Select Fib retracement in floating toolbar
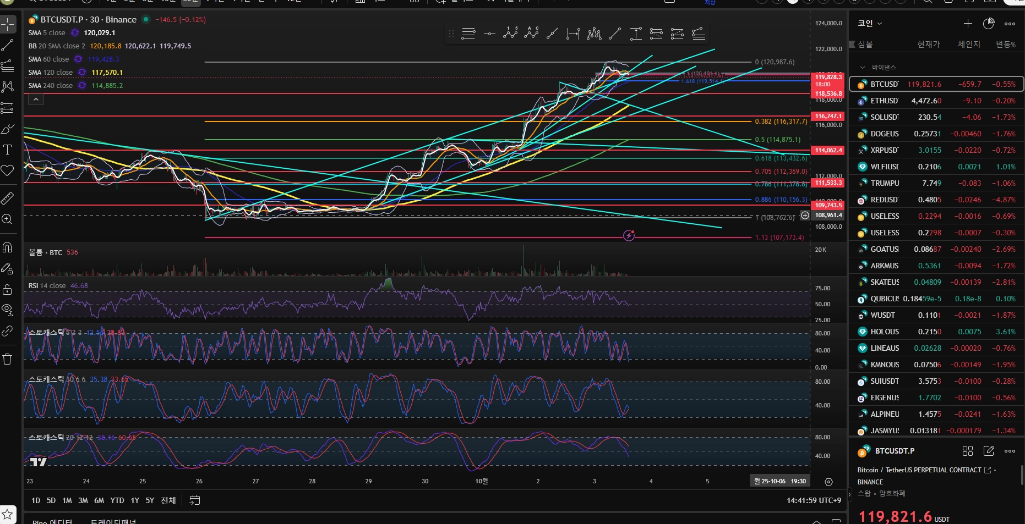This screenshot has width=1025, height=524. (468, 34)
